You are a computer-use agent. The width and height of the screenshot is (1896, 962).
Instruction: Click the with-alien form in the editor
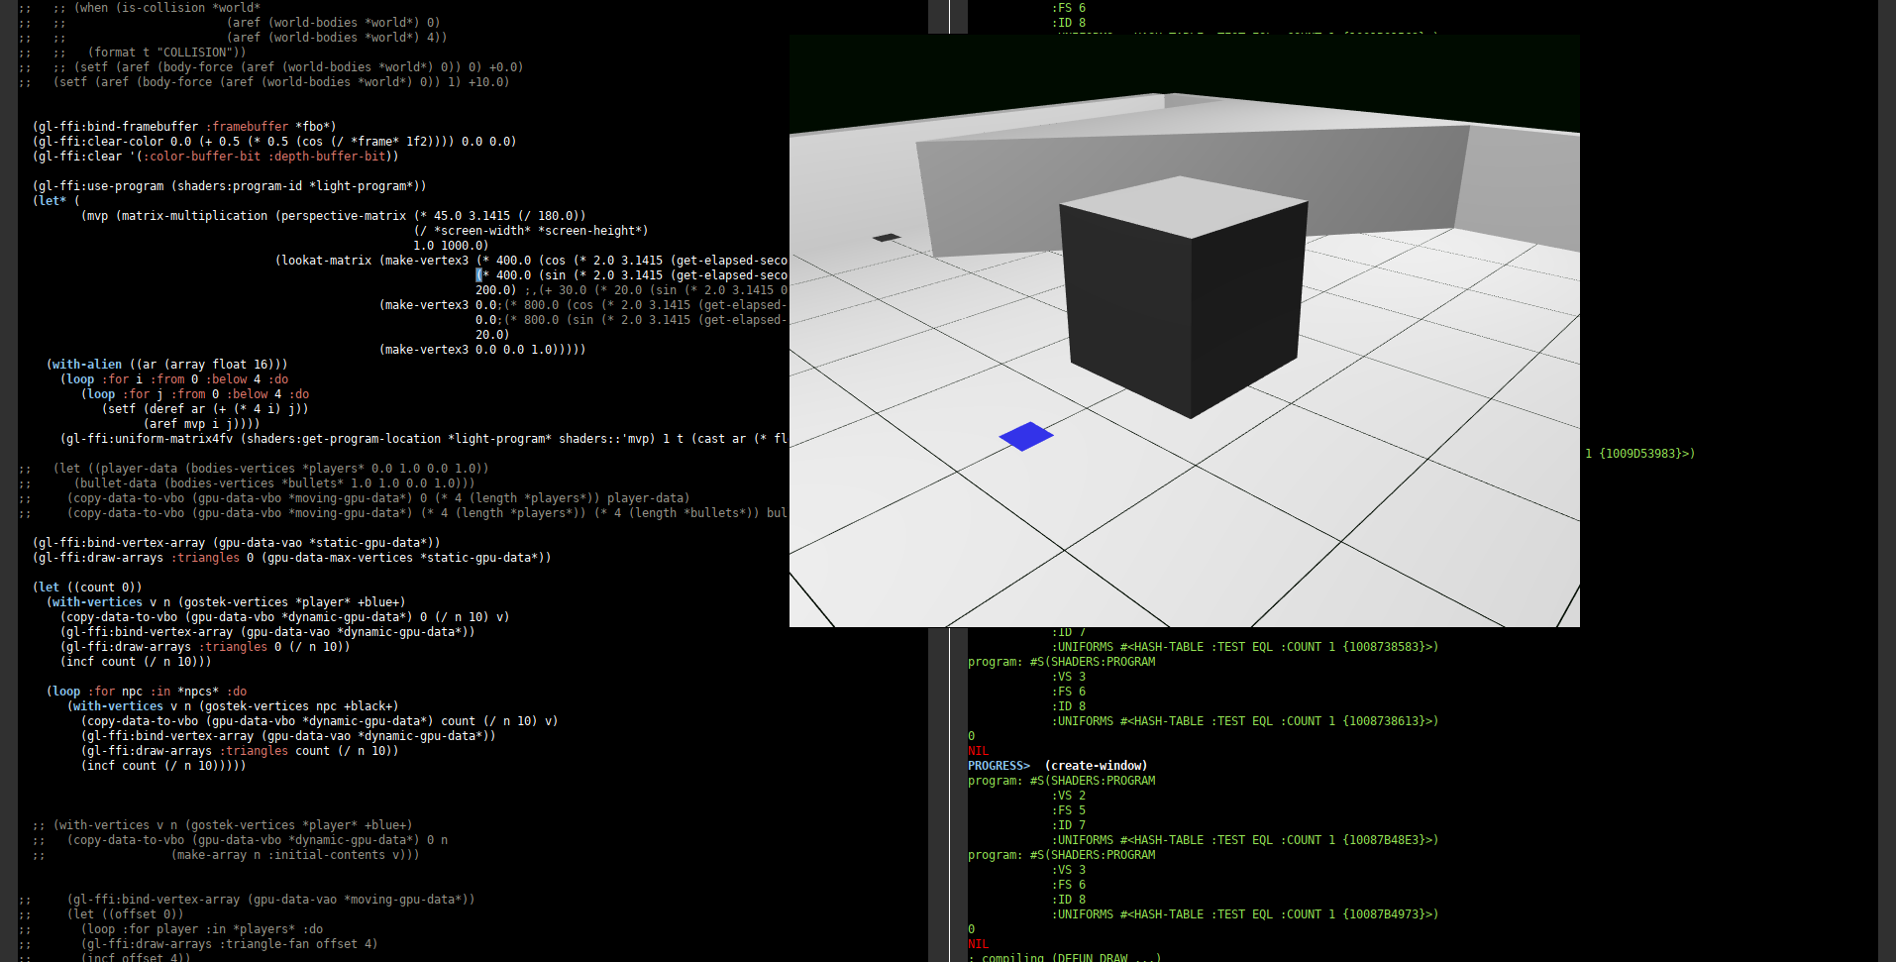87,365
